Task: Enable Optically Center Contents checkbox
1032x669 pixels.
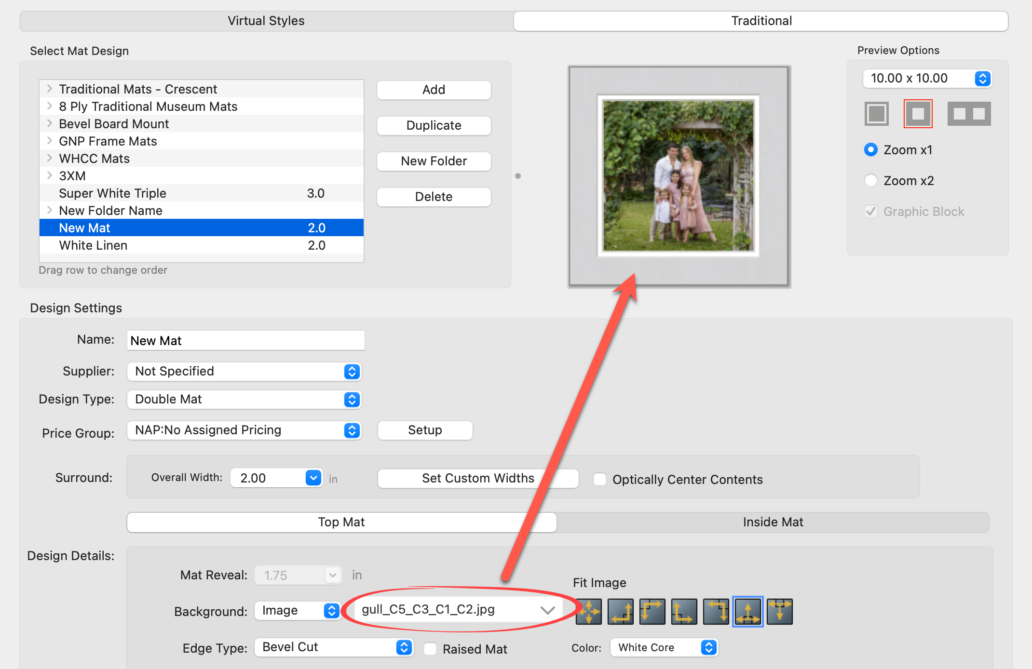Action: [600, 479]
